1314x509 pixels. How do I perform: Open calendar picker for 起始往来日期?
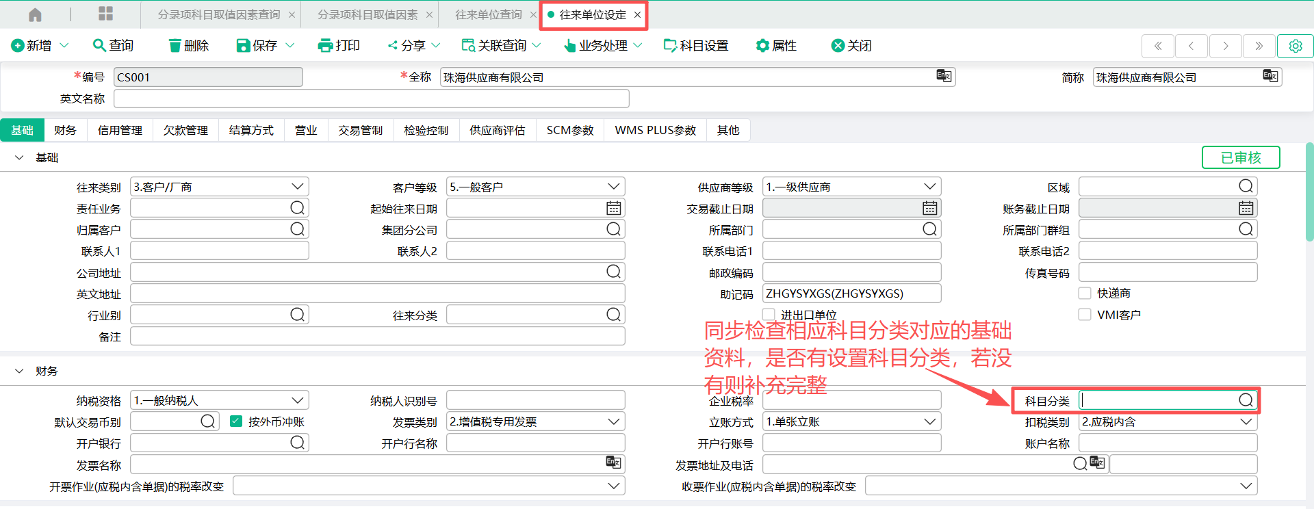click(x=613, y=208)
